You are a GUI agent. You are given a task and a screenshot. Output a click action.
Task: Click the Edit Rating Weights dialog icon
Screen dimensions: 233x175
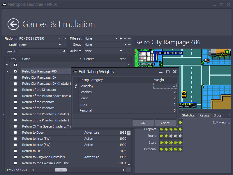75,72
